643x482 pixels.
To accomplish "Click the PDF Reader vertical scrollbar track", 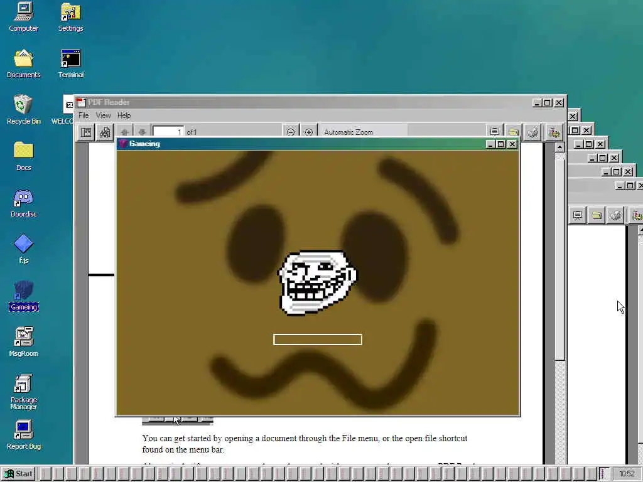I will coord(559,412).
